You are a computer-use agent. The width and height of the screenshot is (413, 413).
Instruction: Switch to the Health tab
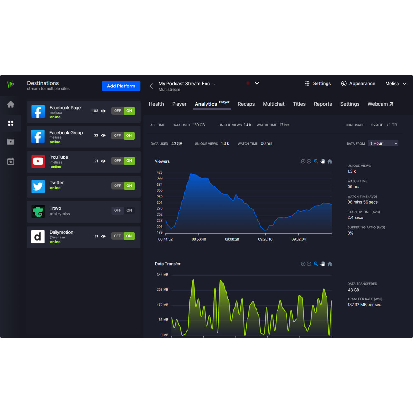[x=156, y=104]
